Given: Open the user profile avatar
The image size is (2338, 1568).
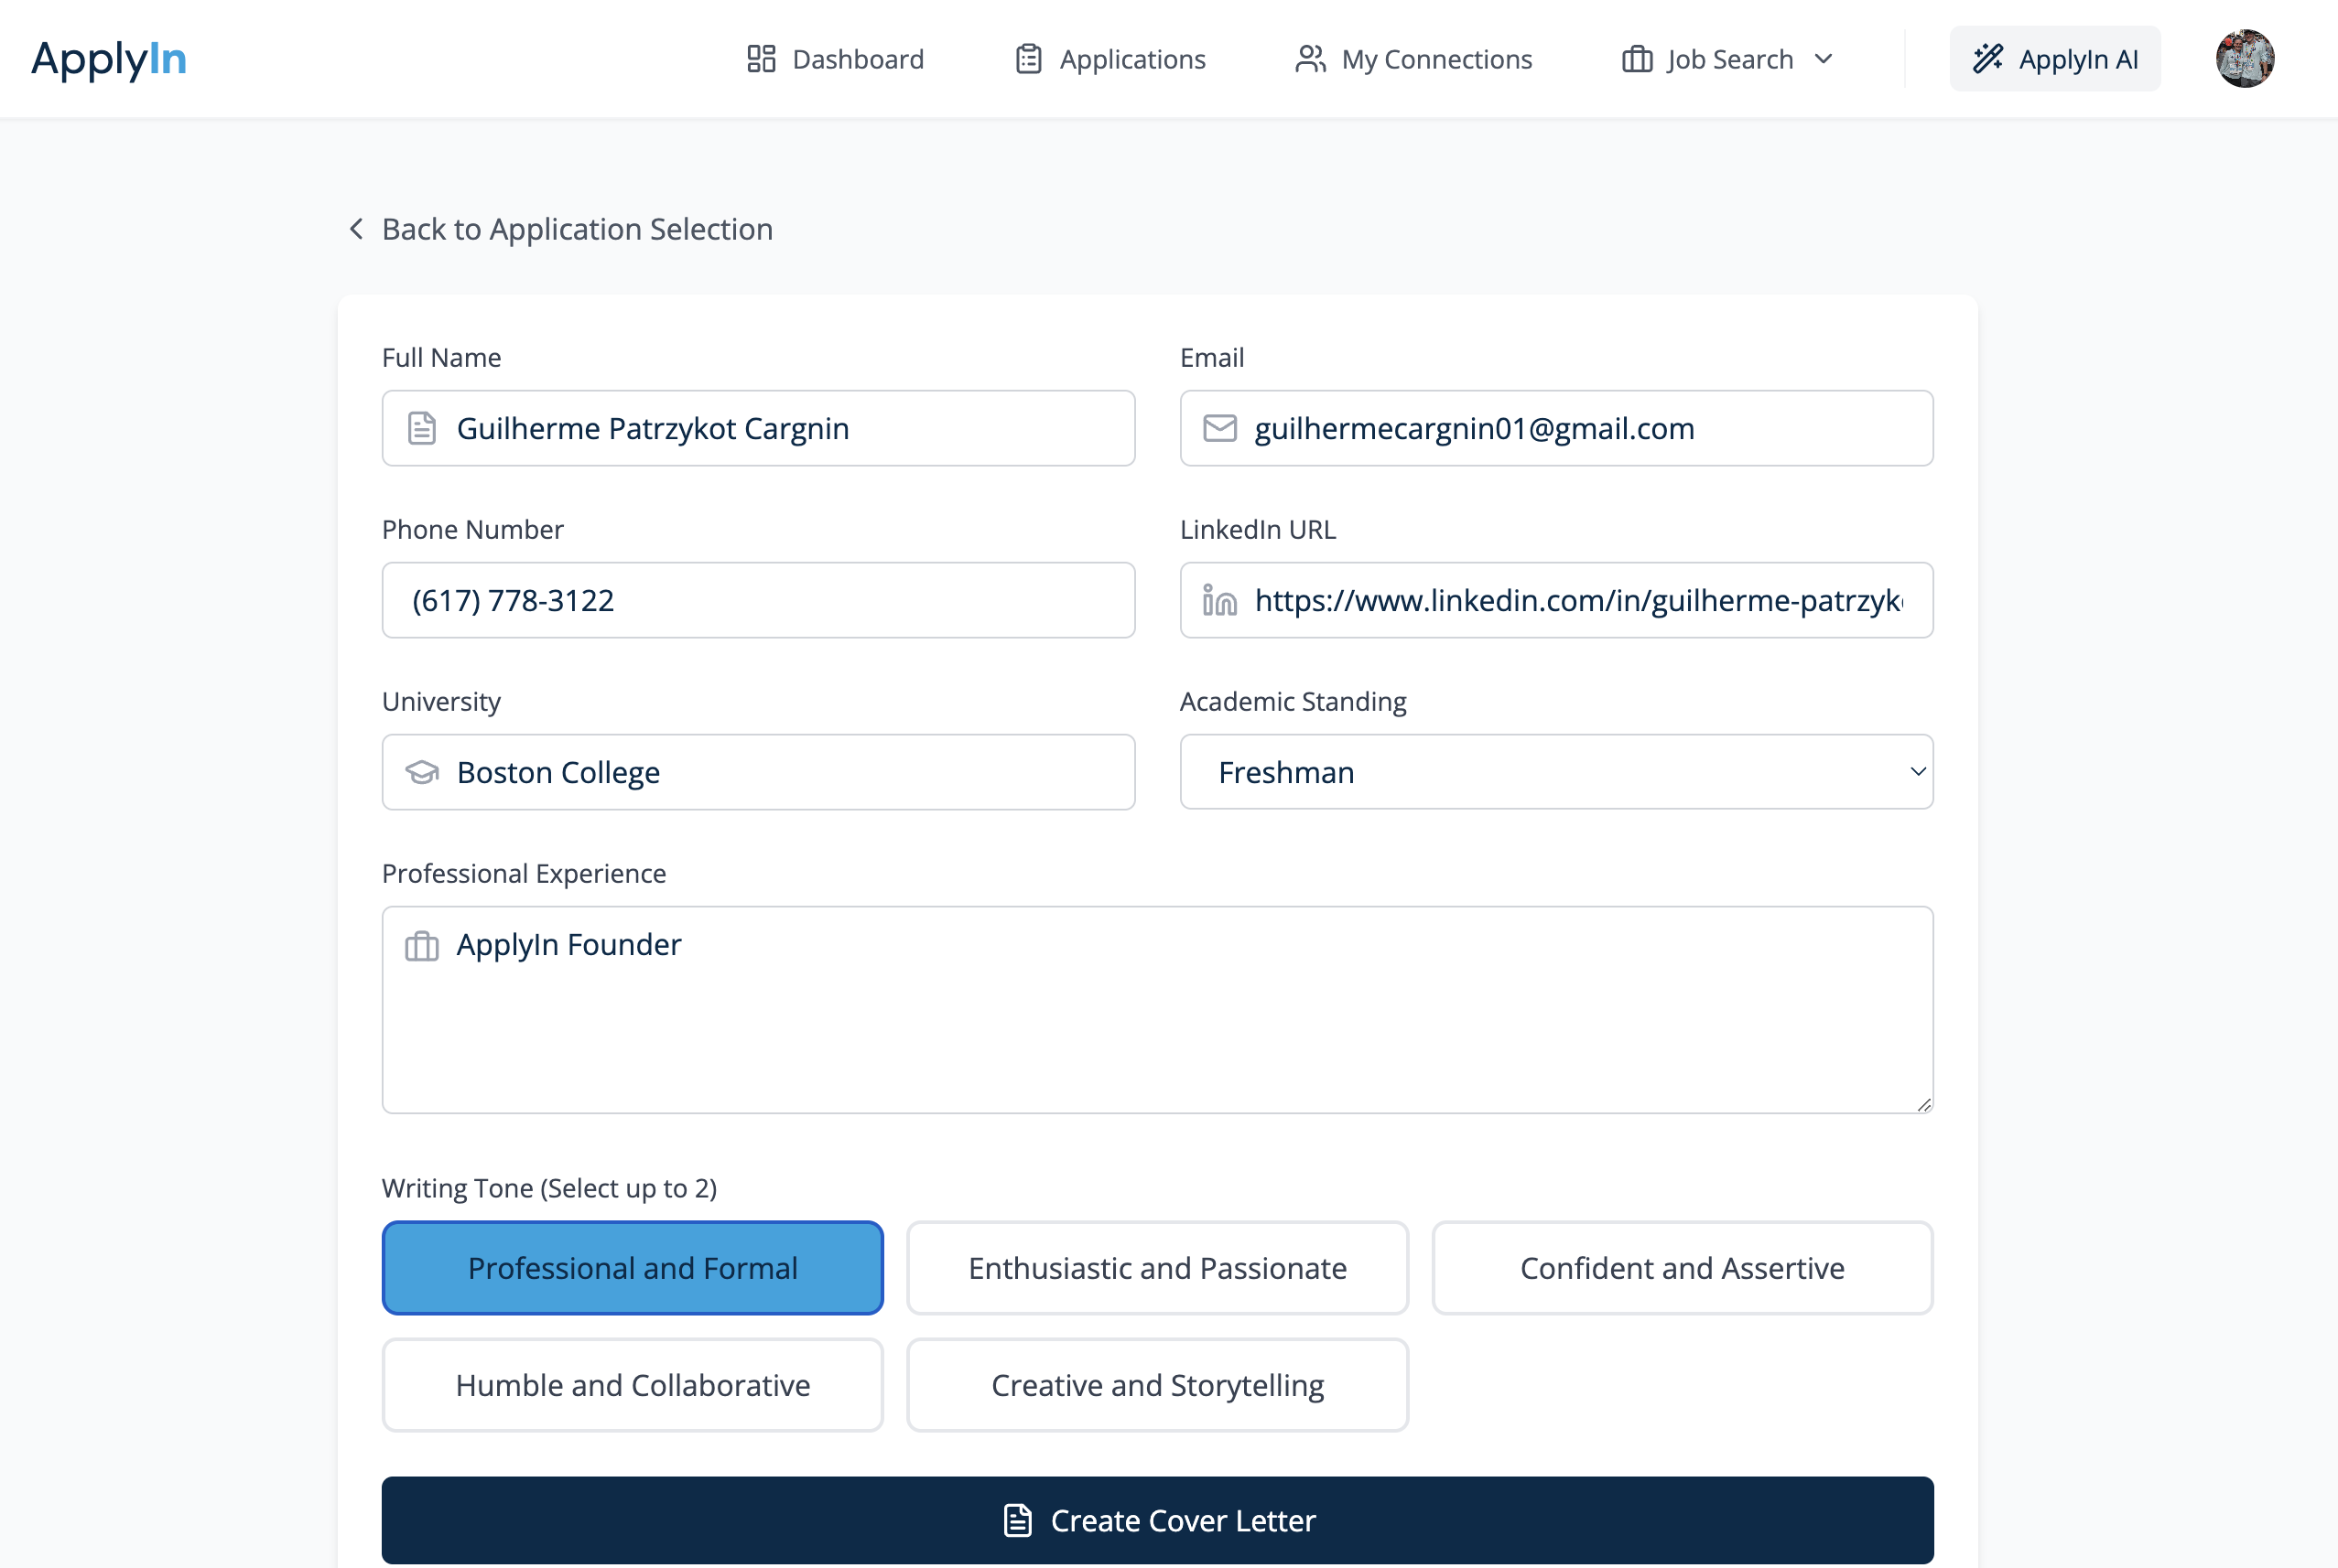Looking at the screenshot, I should pyautogui.click(x=2244, y=59).
